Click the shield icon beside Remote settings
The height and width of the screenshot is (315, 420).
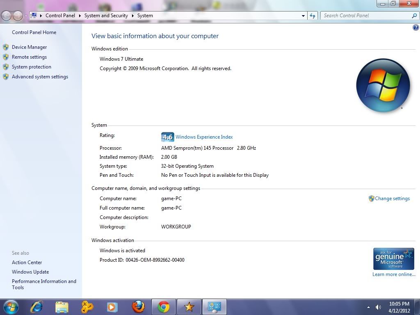6,57
